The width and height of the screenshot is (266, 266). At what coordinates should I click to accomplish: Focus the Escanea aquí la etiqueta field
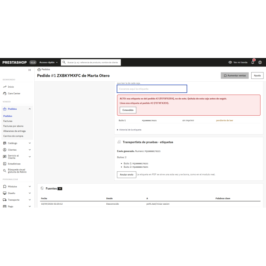[x=152, y=89]
